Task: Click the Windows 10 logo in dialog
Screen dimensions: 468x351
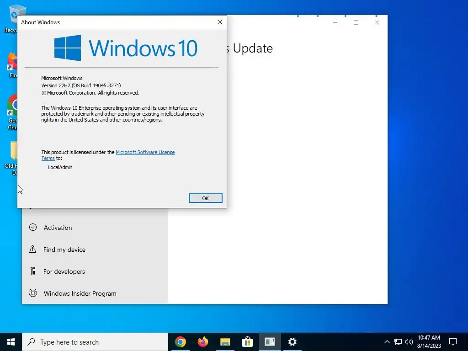Action: tap(126, 48)
